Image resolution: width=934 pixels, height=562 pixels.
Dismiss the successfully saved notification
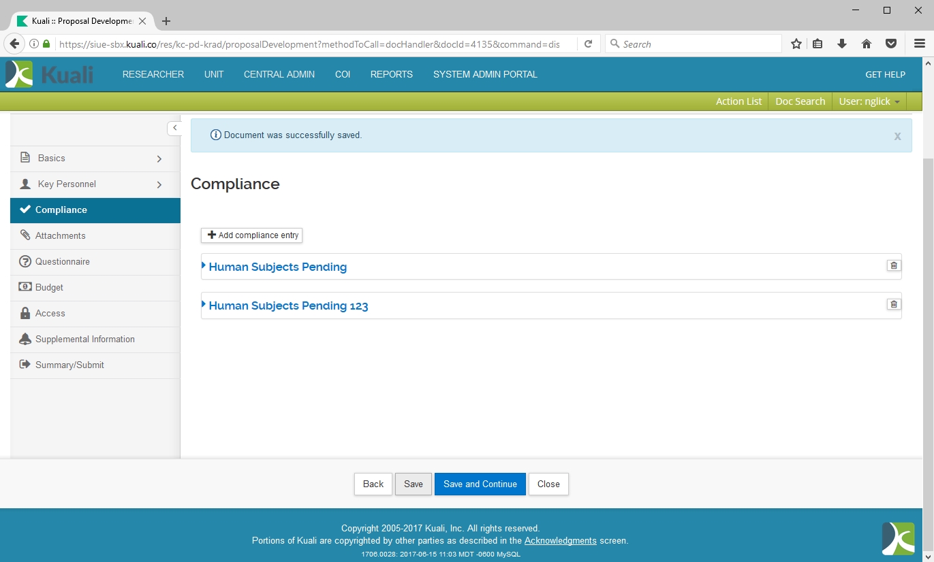click(897, 136)
